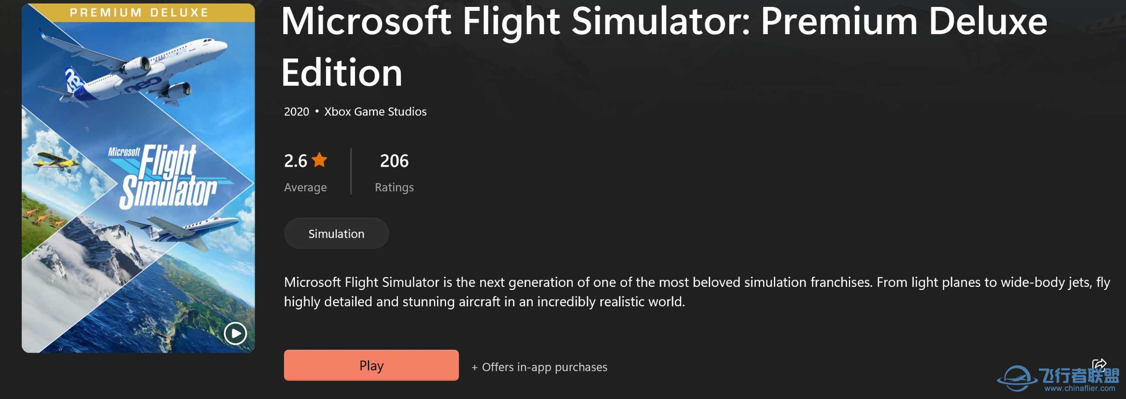
Task: Select the Simulation genre tag
Action: coord(336,233)
